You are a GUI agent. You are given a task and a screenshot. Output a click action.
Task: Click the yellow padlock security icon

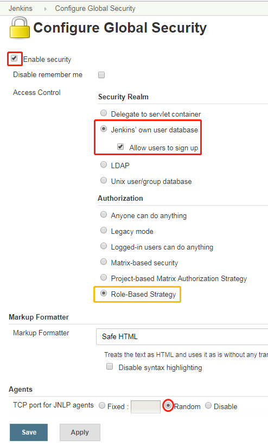tap(20, 28)
